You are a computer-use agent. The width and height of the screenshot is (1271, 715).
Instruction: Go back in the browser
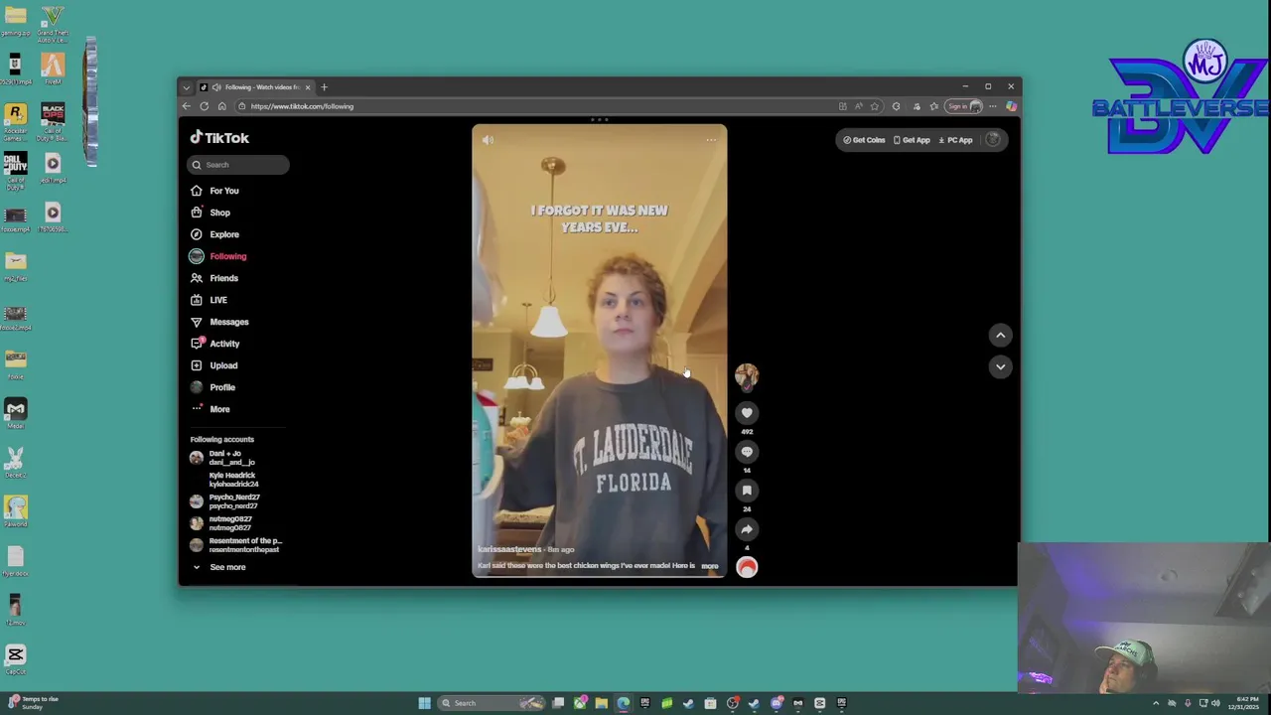(186, 106)
